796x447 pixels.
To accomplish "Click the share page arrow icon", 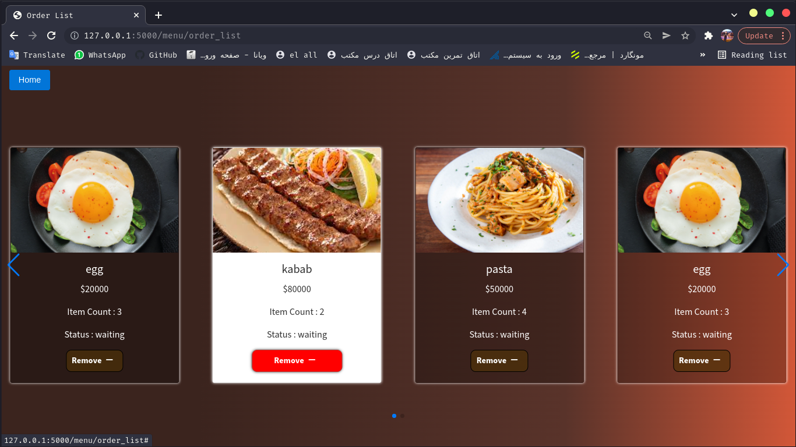I will (x=666, y=36).
